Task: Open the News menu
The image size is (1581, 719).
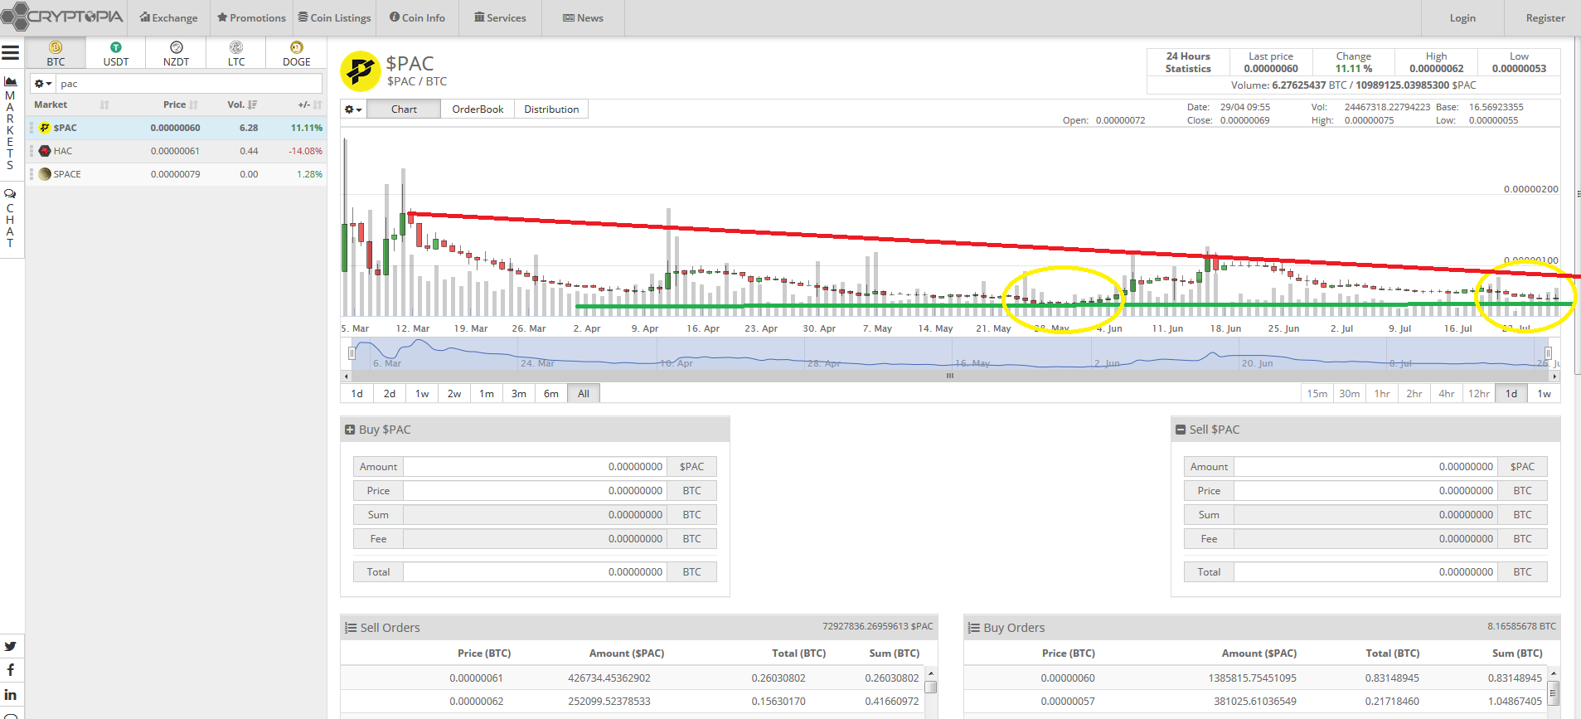Action: pos(583,17)
